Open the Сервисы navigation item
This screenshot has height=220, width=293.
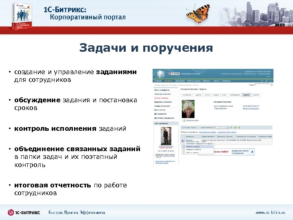pos(216,81)
